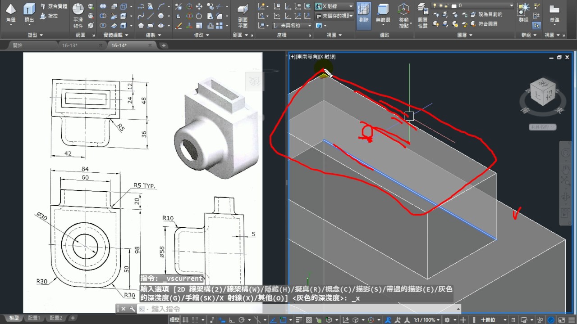Open workspace switching gear in status bar
Screen dimensions: 577x324
click(x=447, y=320)
